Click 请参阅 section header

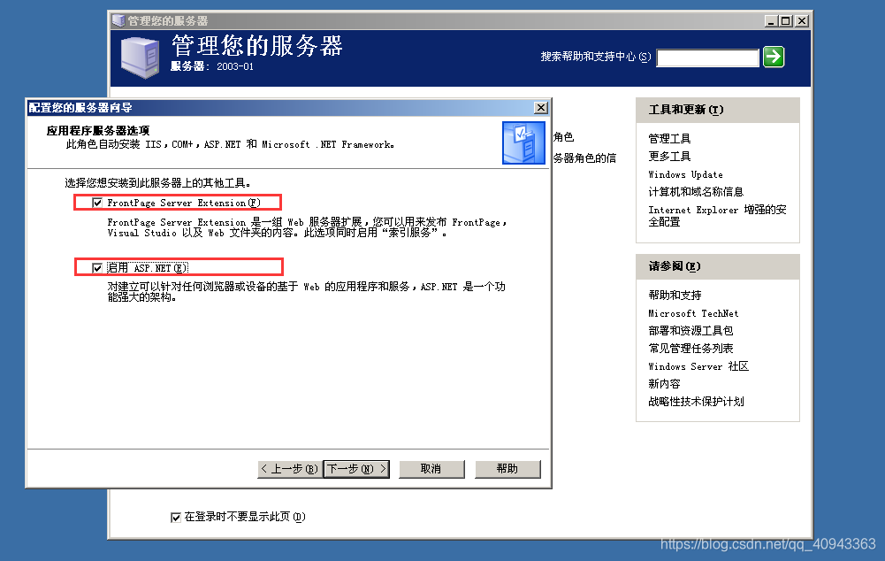click(x=717, y=266)
